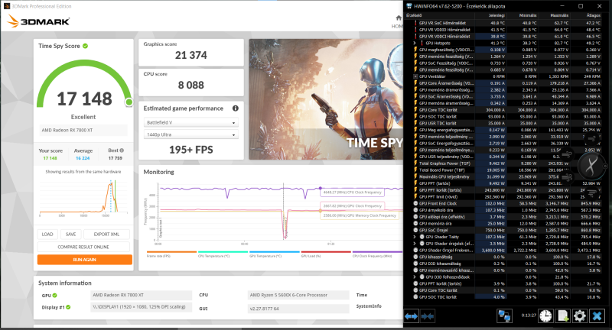612x330 pixels.
Task: Click clock icon of GPU Front End Clock
Action: point(415,203)
